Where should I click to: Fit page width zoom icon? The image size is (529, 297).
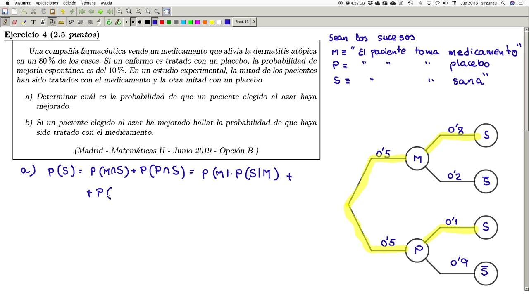tap(129, 12)
